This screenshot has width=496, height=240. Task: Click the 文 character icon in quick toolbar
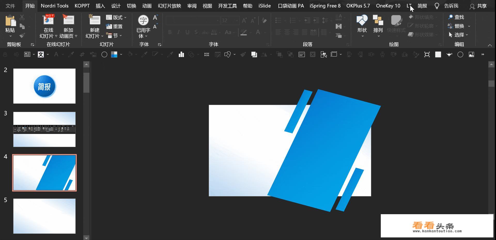pos(41,54)
